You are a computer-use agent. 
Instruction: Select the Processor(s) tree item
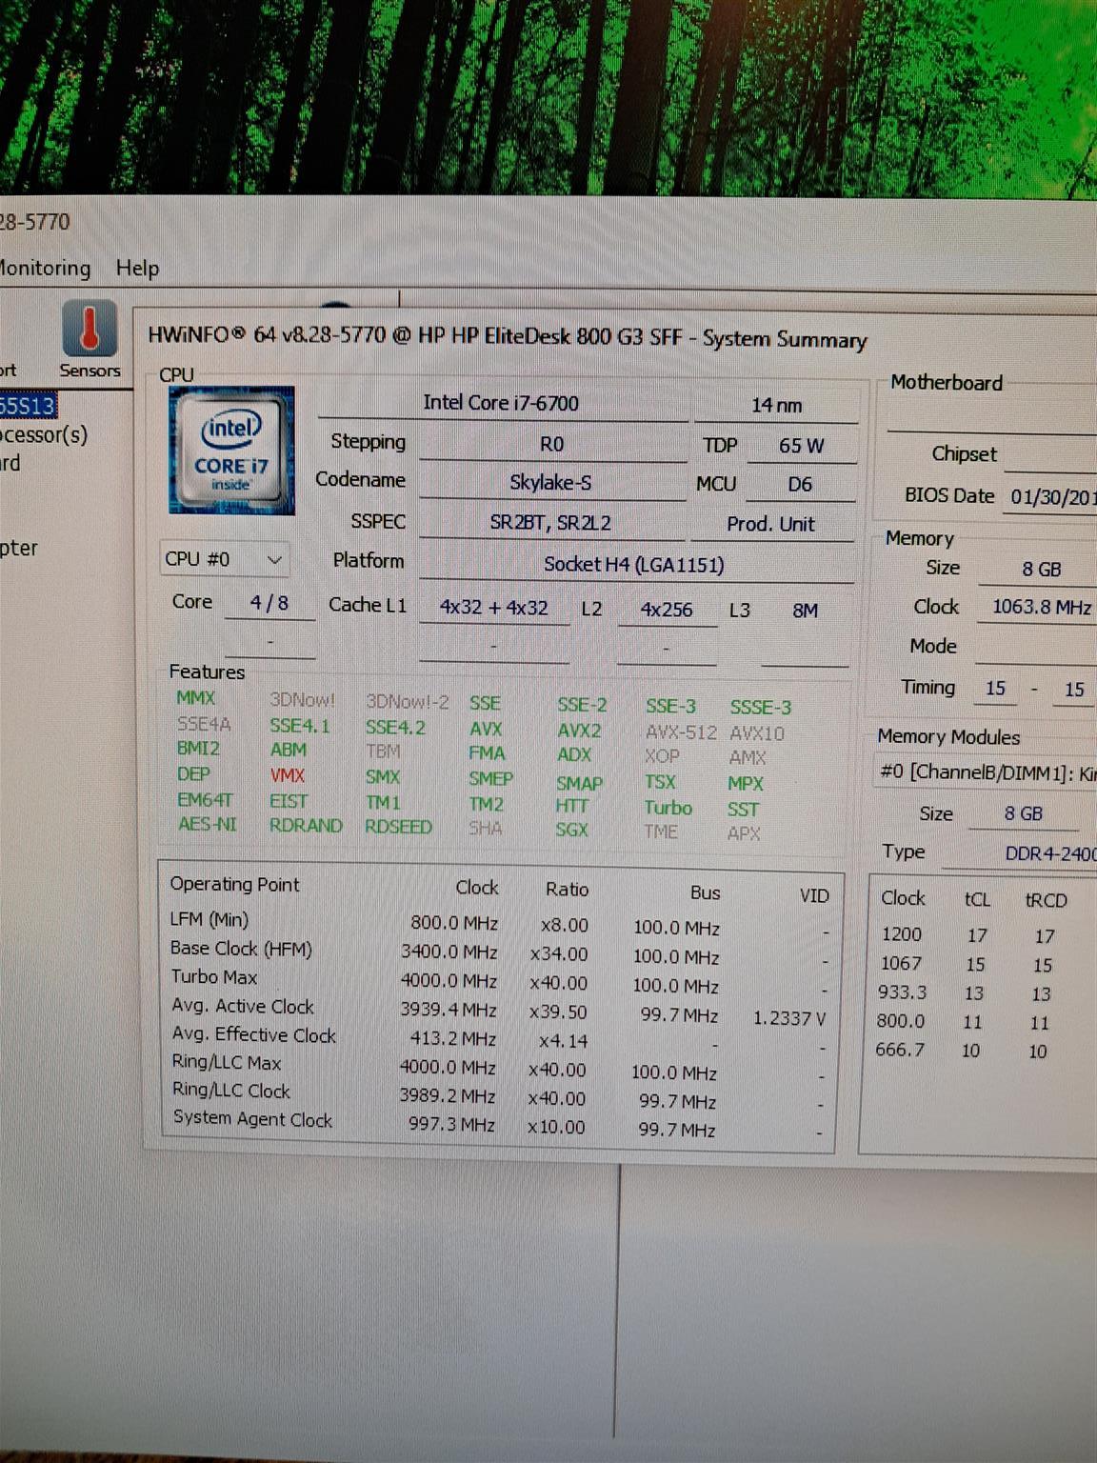[x=43, y=435]
